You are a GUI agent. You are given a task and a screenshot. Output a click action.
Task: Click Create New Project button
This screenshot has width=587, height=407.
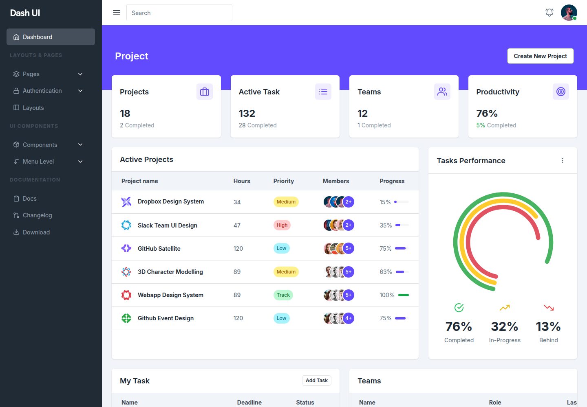click(x=540, y=56)
